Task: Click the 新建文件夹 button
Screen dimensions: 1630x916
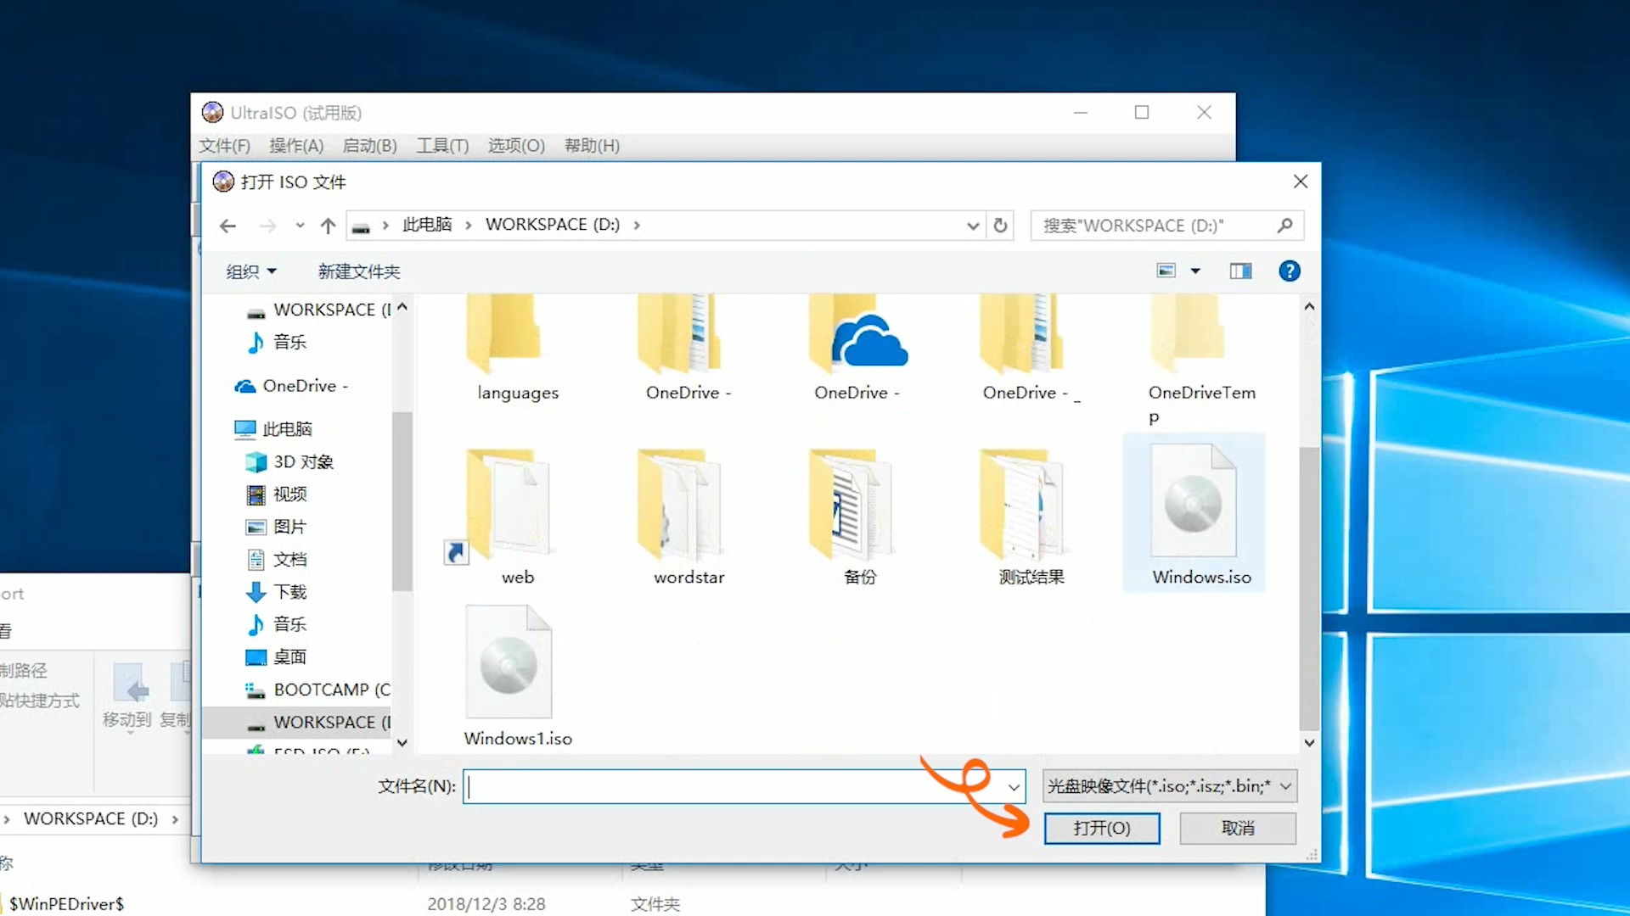Action: click(359, 271)
